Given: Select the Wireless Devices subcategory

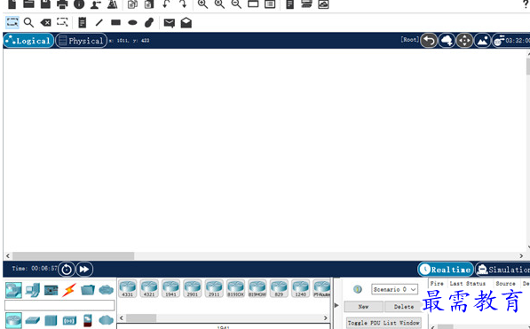Looking at the screenshot, I should (x=69, y=320).
